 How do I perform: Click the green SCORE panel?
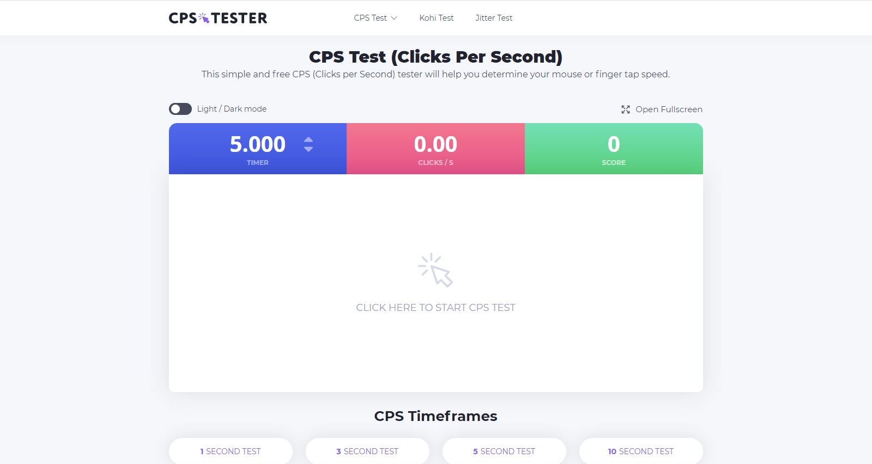coord(614,149)
